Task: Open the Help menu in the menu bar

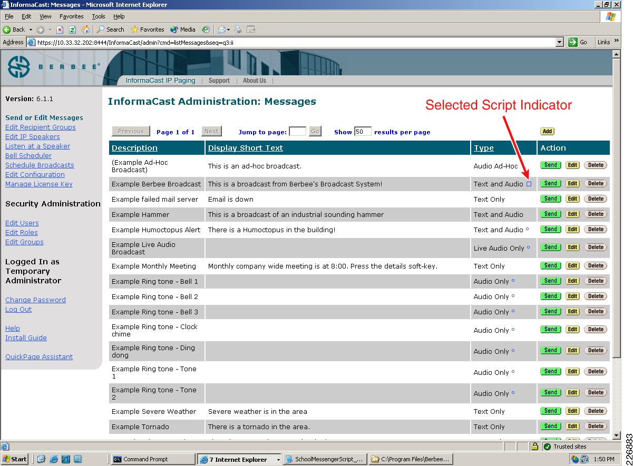Action: 119,16
